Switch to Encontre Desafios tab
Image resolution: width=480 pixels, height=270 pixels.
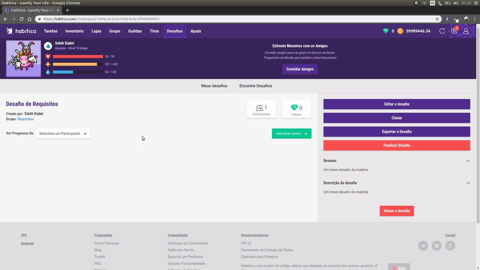click(256, 86)
